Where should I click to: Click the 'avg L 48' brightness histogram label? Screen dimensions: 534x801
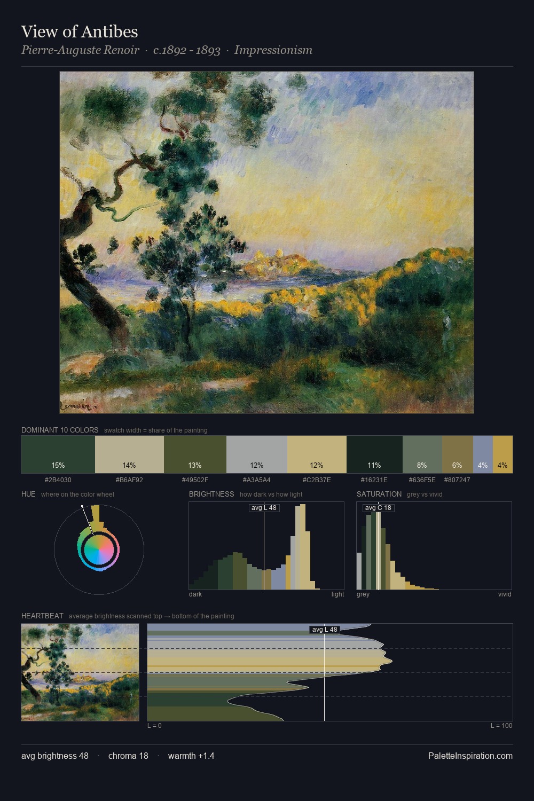tap(264, 508)
